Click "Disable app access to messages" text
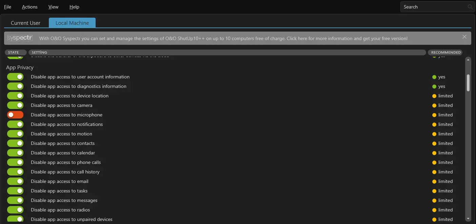The width and height of the screenshot is (476, 224). coord(64,200)
